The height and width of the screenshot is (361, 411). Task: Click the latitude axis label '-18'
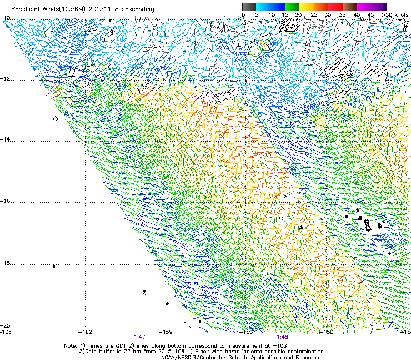coord(5,263)
